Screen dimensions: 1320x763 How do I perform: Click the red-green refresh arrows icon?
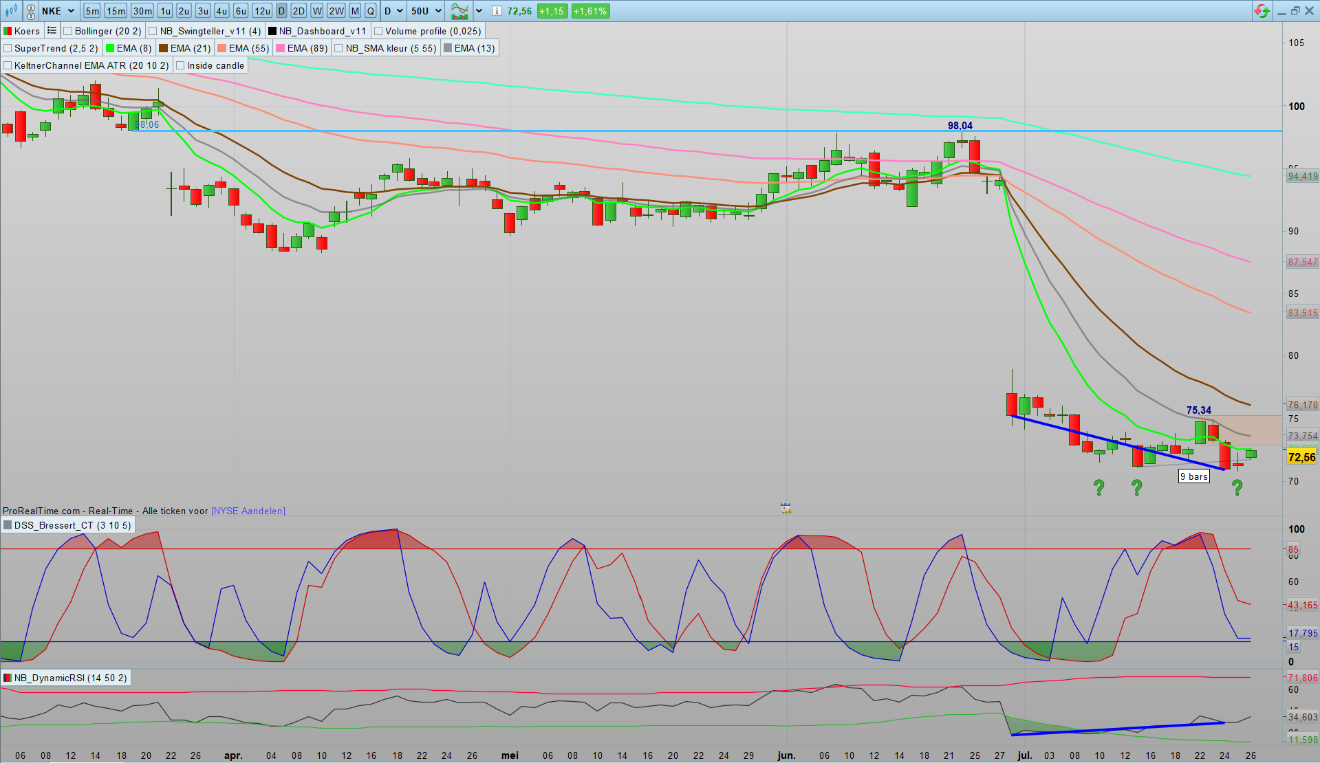(1262, 11)
